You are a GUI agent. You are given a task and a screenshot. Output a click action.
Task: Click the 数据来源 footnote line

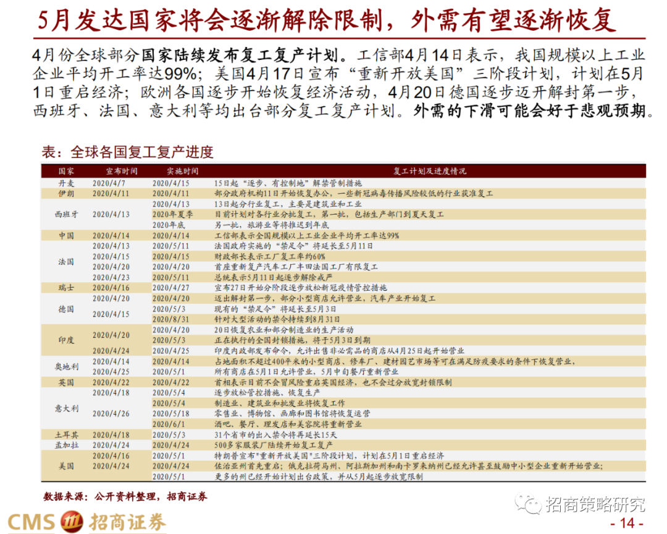125,496
